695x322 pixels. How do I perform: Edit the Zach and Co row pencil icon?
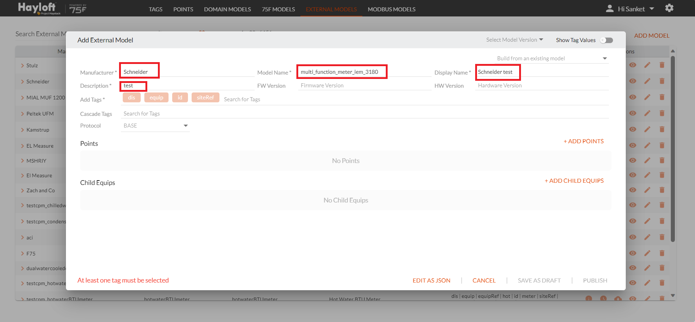(x=647, y=190)
